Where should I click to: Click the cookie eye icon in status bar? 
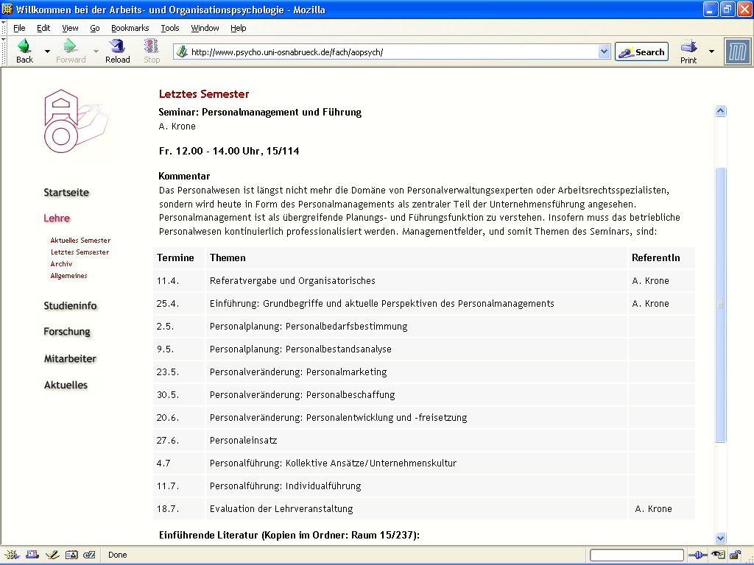tap(717, 555)
